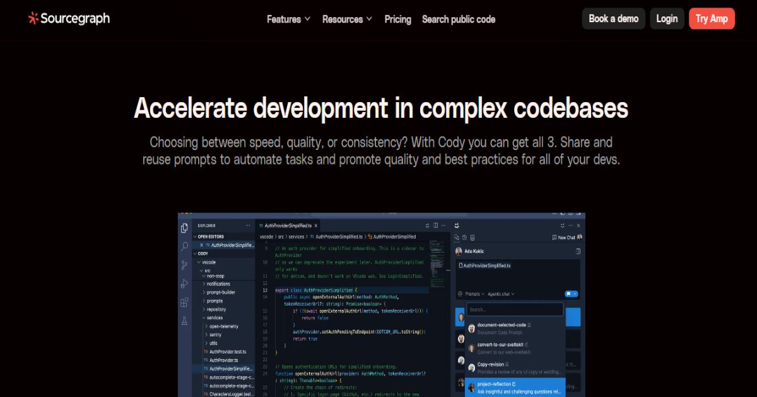Open the Explorer files icon in activity bar
This screenshot has width=757, height=397.
pyautogui.click(x=184, y=228)
